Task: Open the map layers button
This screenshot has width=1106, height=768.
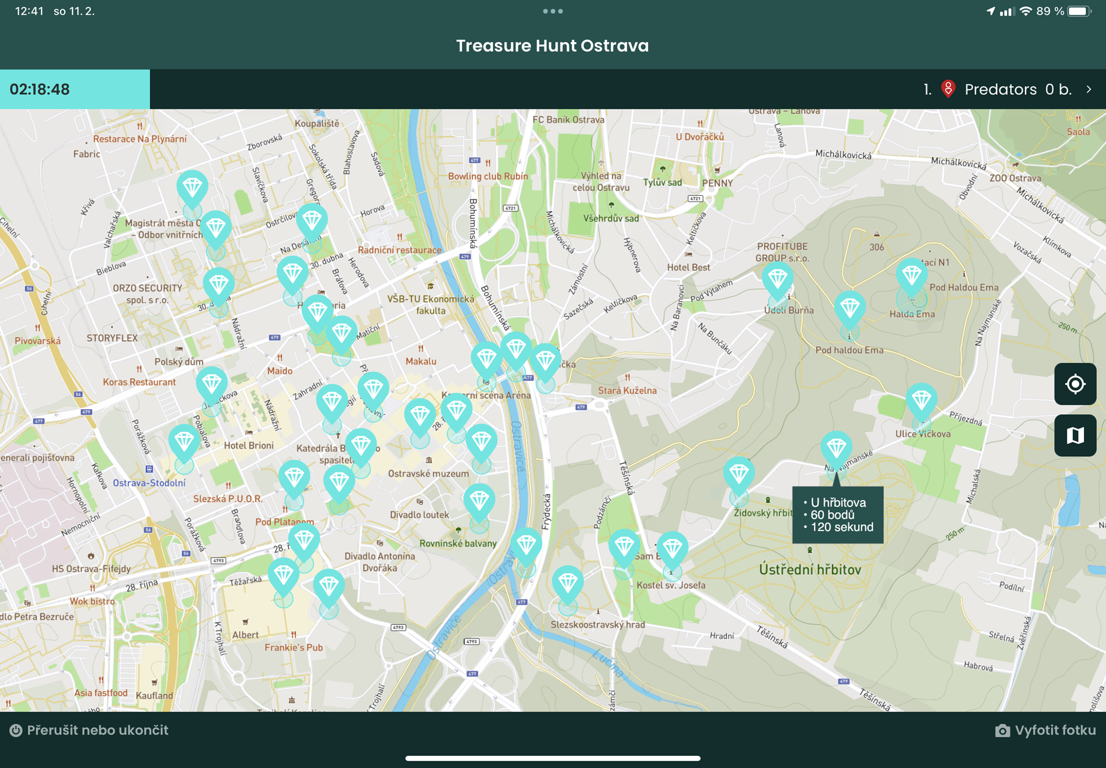Action: tap(1075, 435)
